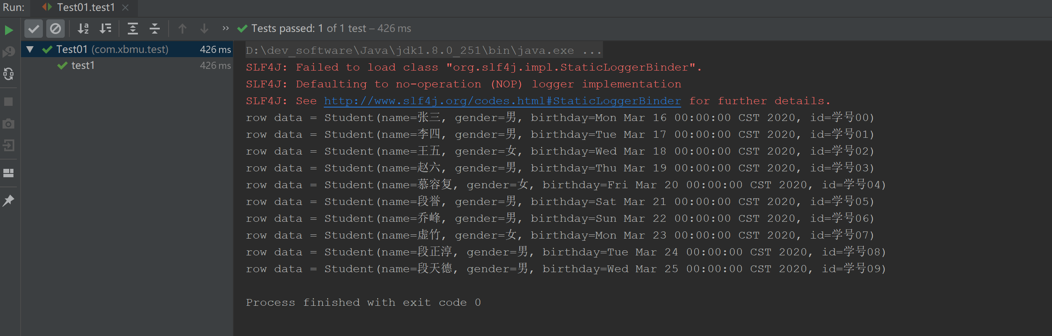Screen dimensions: 1052x336
Task: Collapse all test nodes
Action: tap(155, 29)
